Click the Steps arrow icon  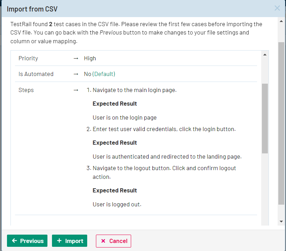tap(76, 90)
